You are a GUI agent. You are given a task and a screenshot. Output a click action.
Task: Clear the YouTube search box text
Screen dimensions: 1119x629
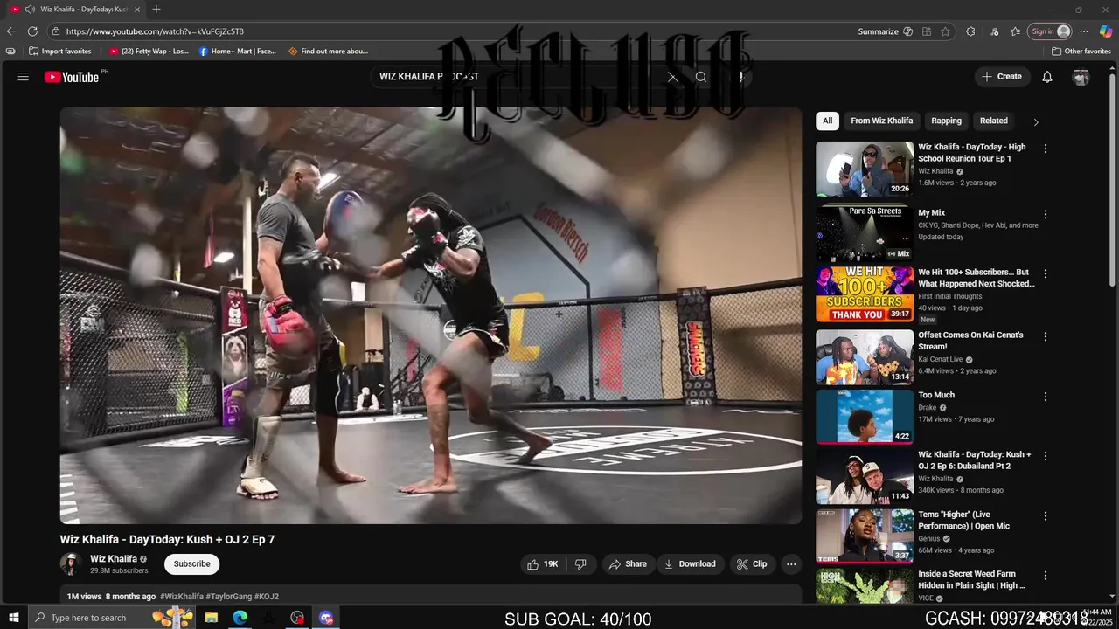(x=672, y=77)
